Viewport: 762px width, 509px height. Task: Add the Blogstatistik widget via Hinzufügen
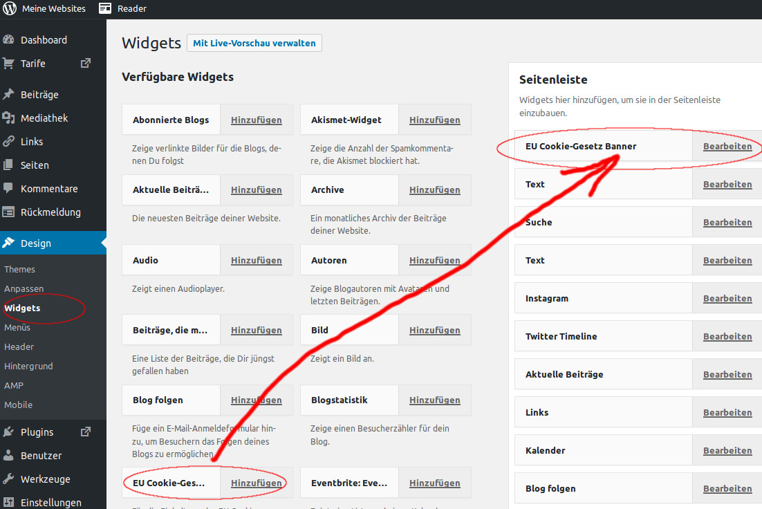(434, 400)
